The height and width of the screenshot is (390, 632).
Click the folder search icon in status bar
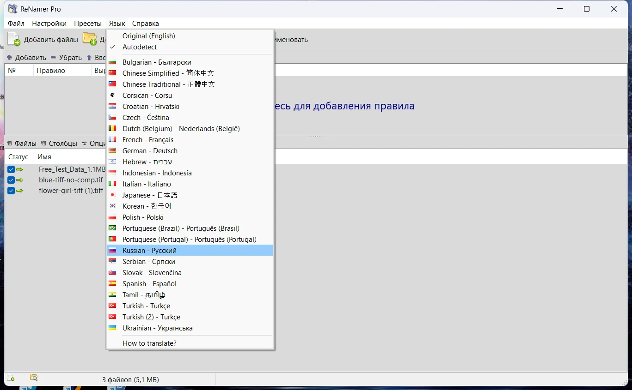(x=34, y=378)
